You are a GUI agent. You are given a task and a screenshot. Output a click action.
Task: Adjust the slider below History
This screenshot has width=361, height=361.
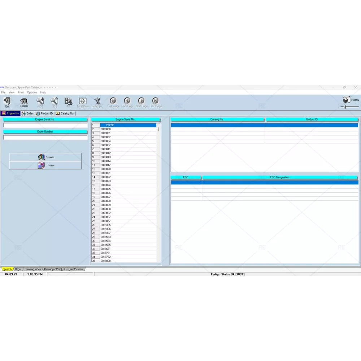pyautogui.click(x=345, y=107)
